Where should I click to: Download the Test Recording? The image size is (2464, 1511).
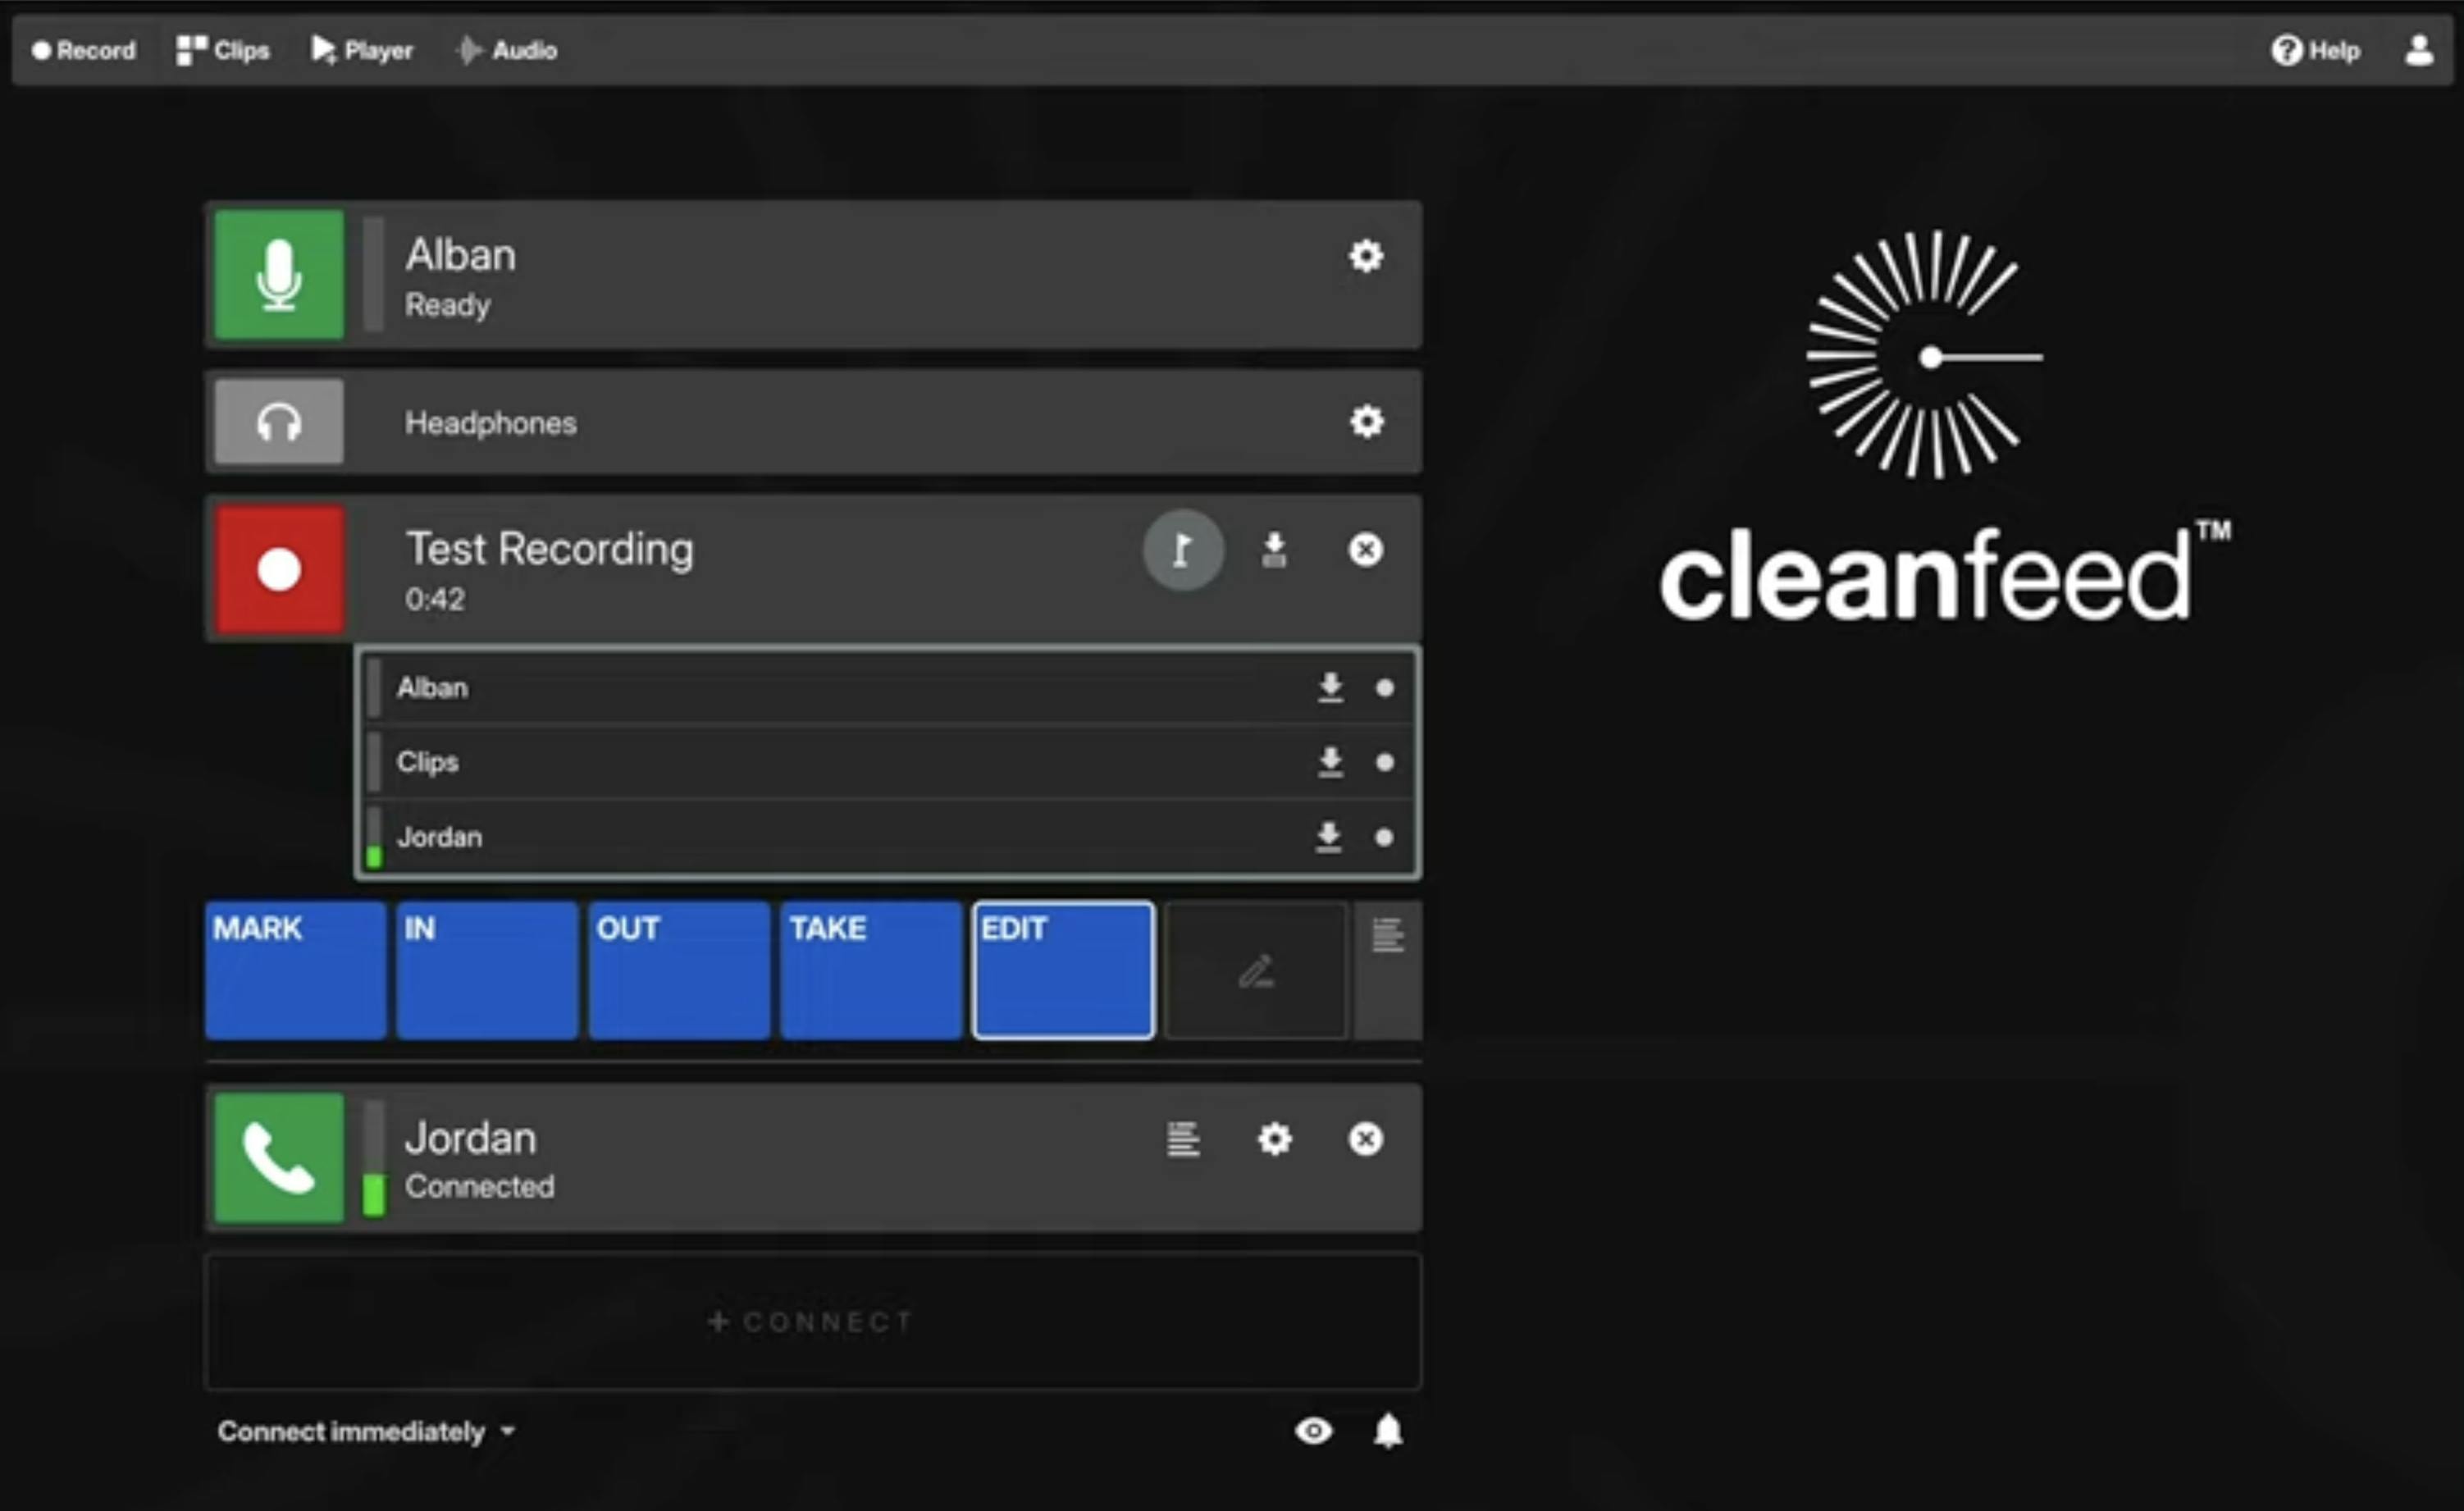[1274, 550]
